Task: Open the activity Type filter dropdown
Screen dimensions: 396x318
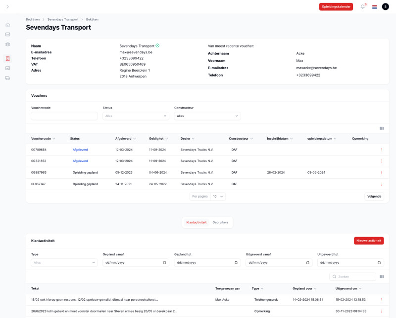Action: 64,263
